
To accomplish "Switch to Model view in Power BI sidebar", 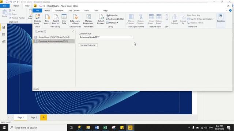I will point(4,42).
